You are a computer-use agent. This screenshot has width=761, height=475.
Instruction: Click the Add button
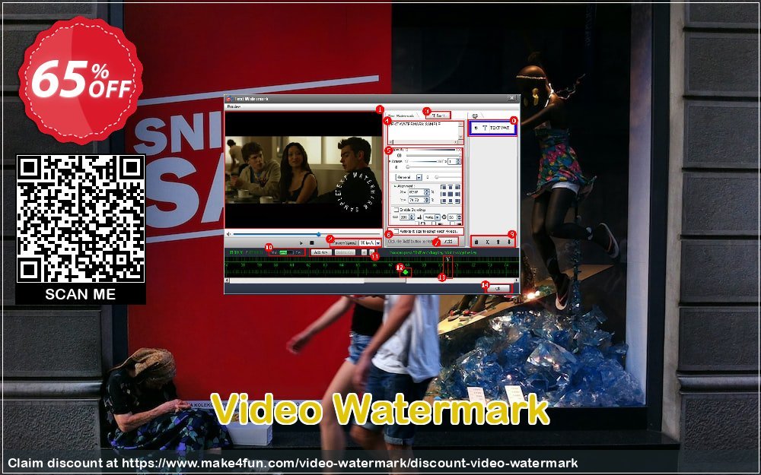coord(448,242)
